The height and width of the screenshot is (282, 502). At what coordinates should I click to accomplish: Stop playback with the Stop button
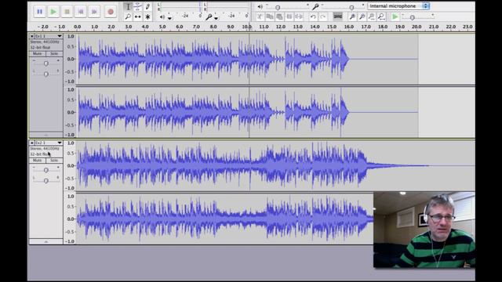67,12
